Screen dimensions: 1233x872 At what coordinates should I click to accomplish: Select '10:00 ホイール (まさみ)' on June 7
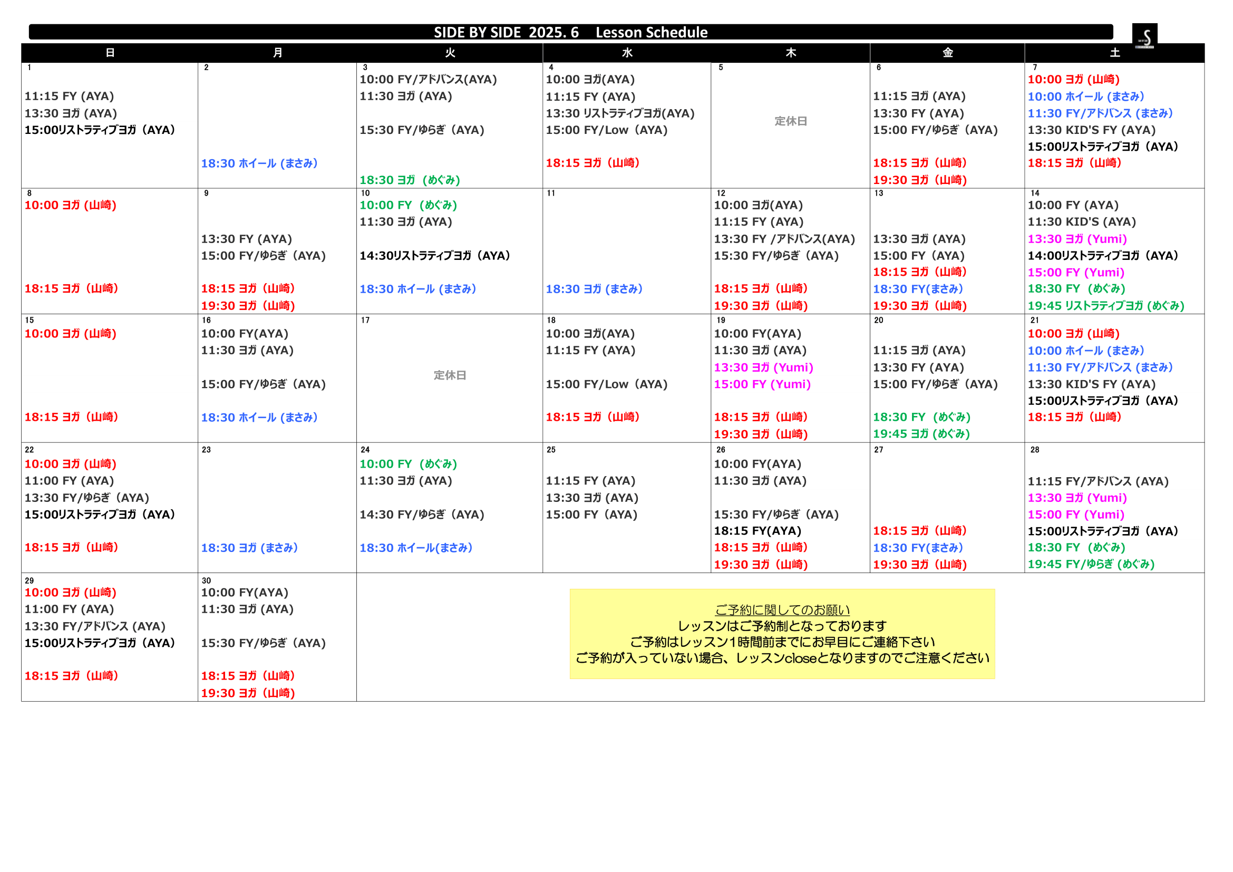point(1086,96)
